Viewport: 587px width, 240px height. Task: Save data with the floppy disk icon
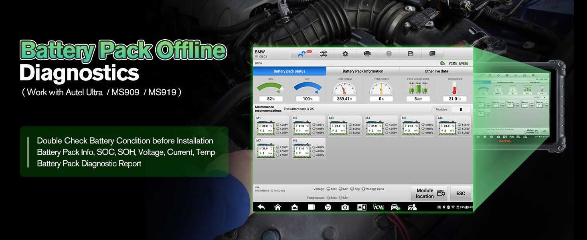tap(411, 54)
